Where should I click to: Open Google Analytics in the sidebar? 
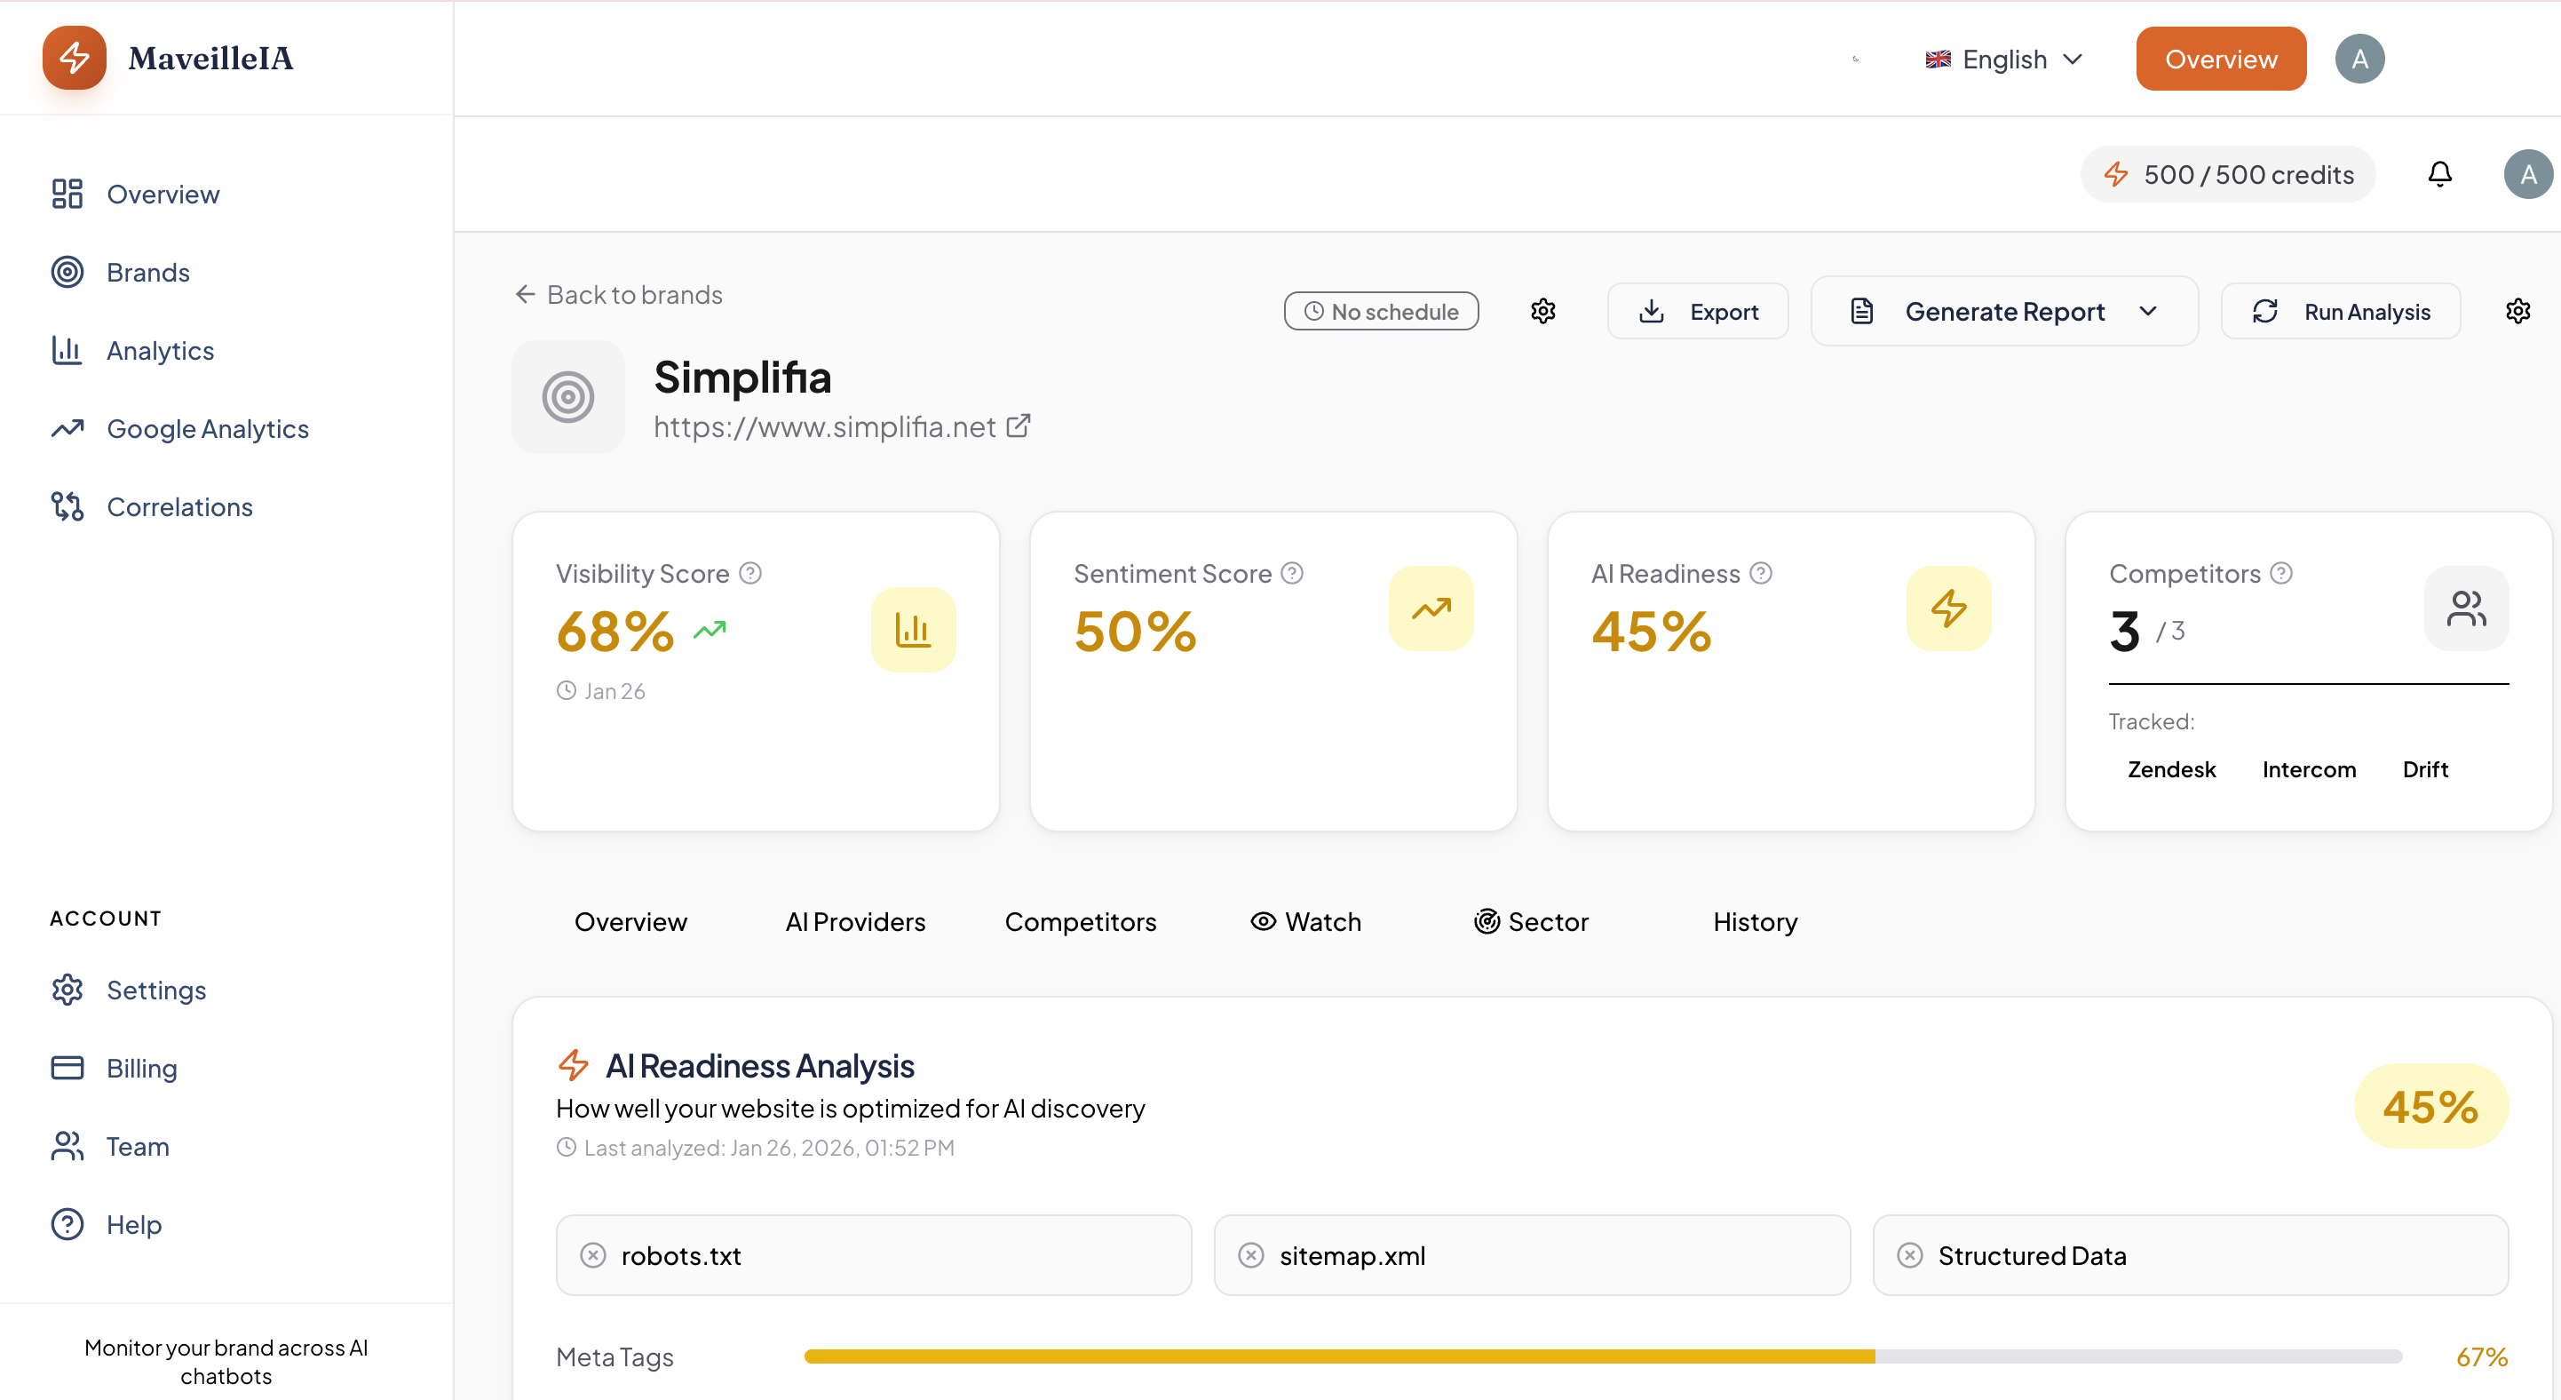[x=207, y=427]
